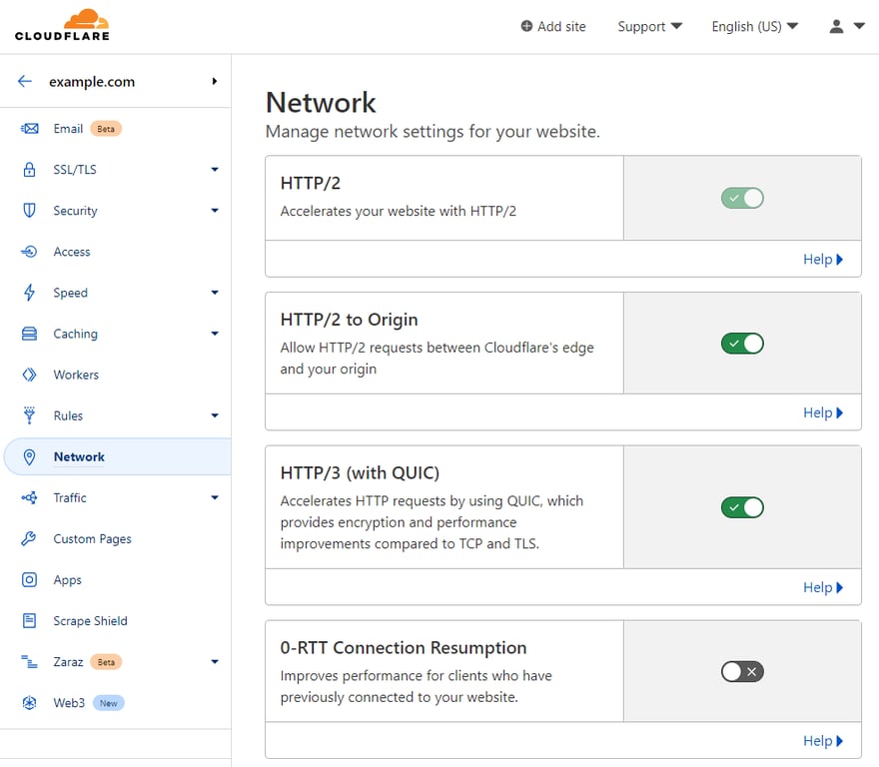
Task: Click Add site in the top bar
Action: pos(553,26)
